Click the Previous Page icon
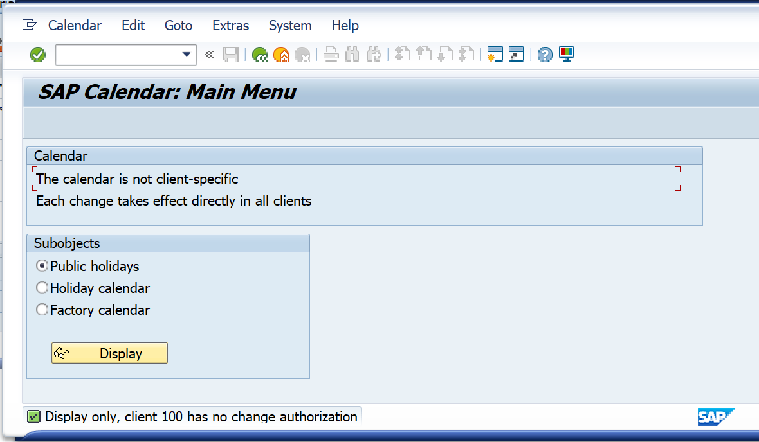 coord(423,54)
